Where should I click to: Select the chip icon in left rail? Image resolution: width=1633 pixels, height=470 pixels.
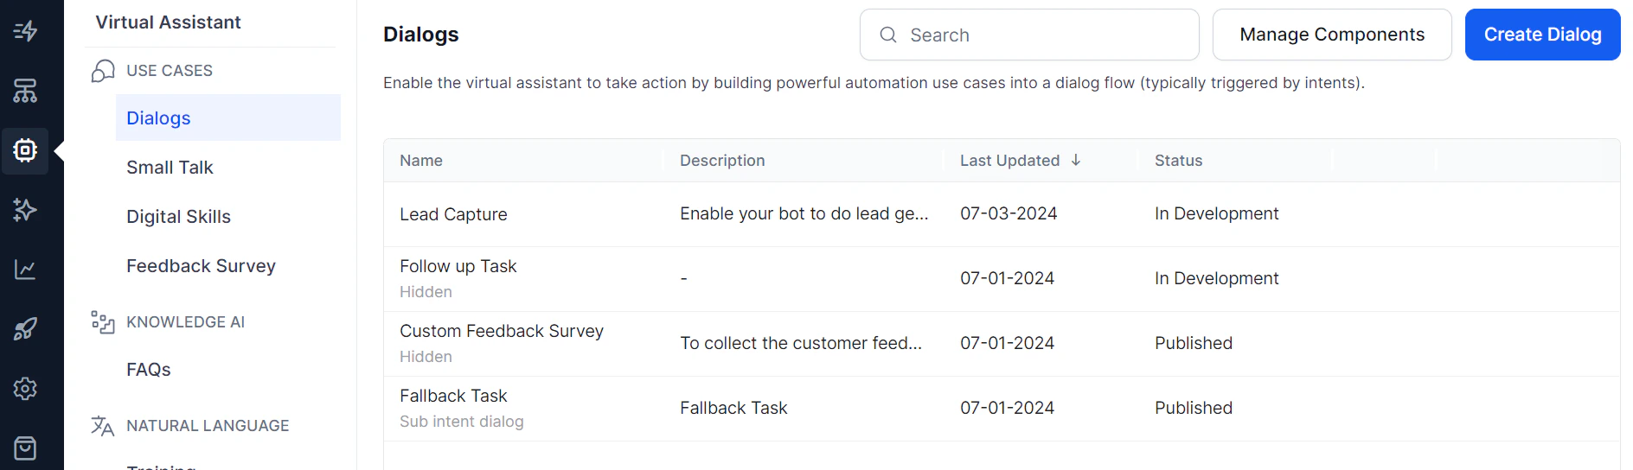tap(25, 150)
